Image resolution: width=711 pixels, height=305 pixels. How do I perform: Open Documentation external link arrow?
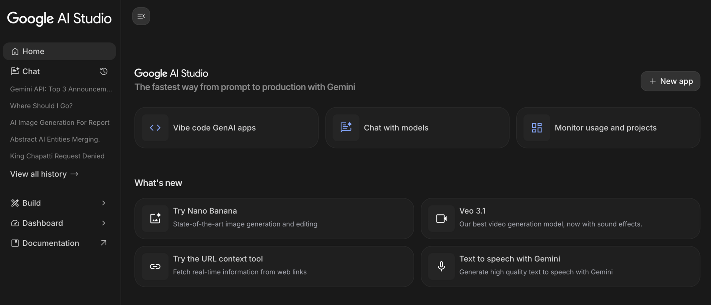pos(104,243)
